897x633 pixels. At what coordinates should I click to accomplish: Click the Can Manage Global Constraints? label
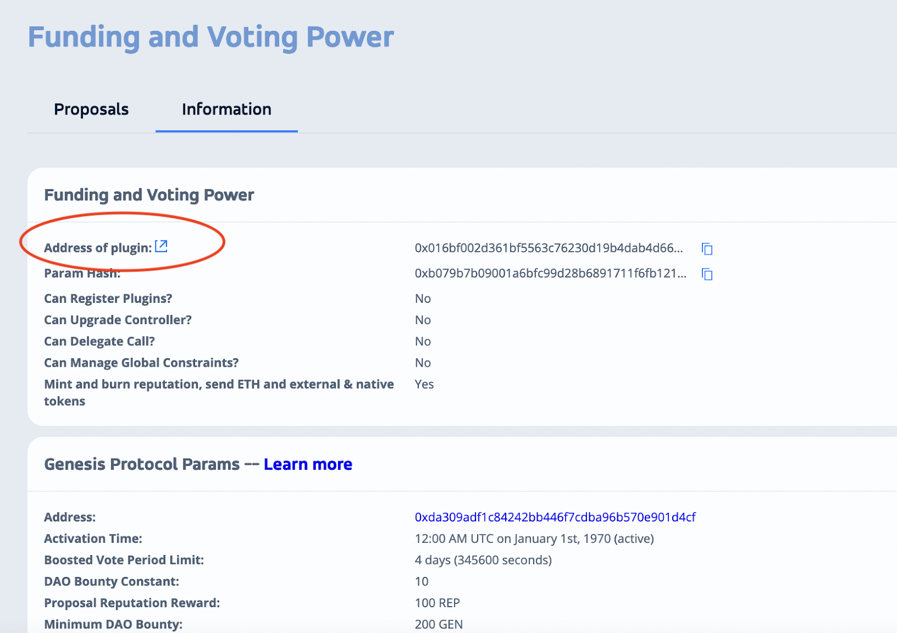[141, 363]
